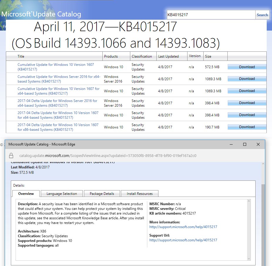The width and height of the screenshot is (272, 266).
Task: Click 'MSRC Number: n/a' text
Action: coord(165,204)
